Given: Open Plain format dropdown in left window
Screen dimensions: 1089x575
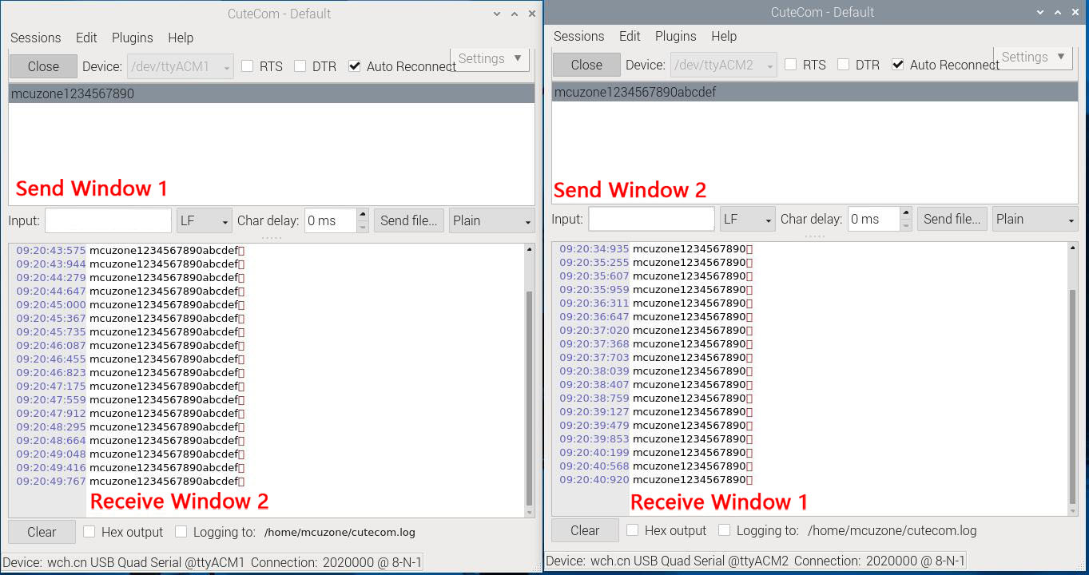Looking at the screenshot, I should [x=492, y=220].
